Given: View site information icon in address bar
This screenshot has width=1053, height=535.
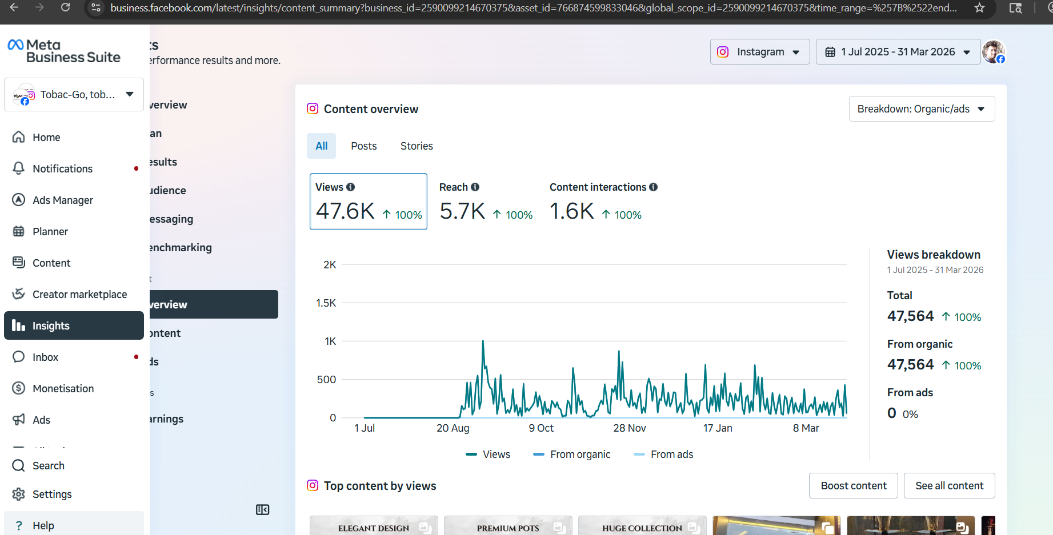Looking at the screenshot, I should coord(96,8).
